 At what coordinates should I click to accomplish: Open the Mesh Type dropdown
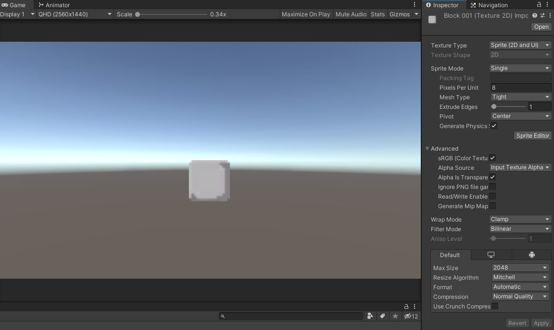tap(521, 97)
